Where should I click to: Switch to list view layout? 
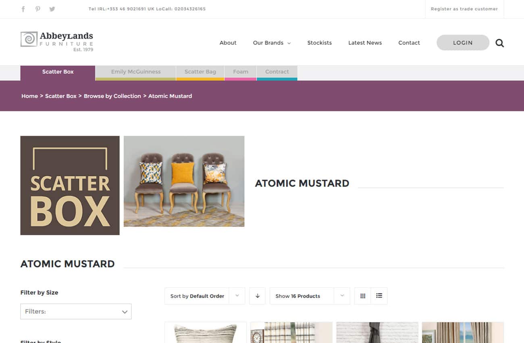coord(379,296)
